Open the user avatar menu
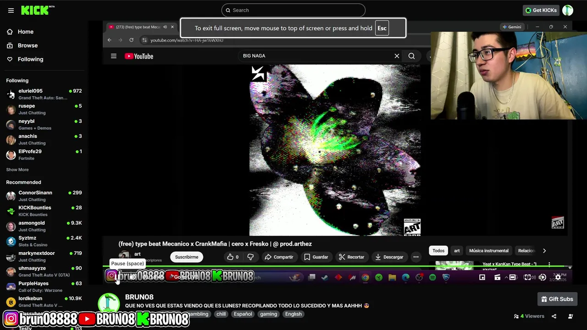587x330 pixels. (x=568, y=10)
